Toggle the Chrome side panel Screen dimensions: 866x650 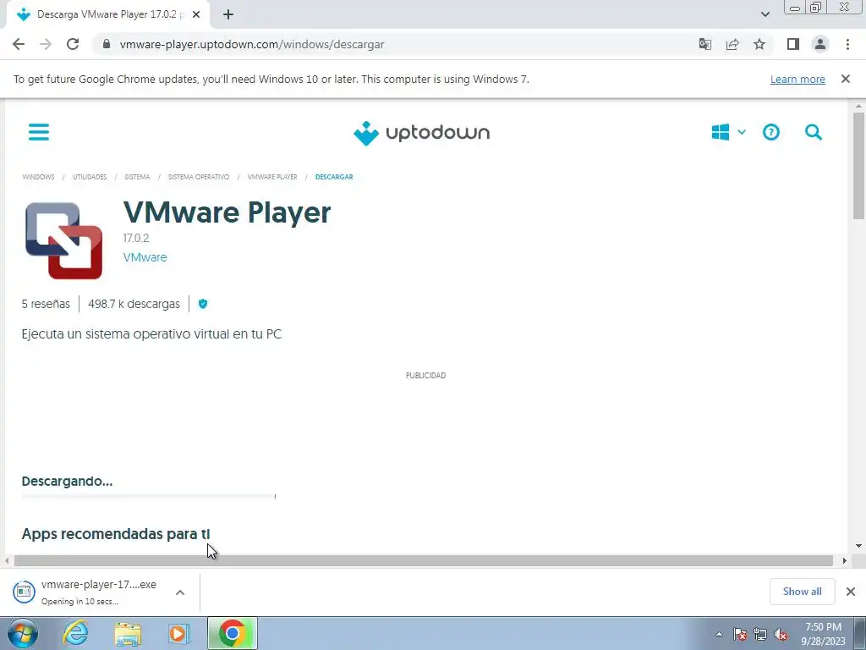click(793, 44)
